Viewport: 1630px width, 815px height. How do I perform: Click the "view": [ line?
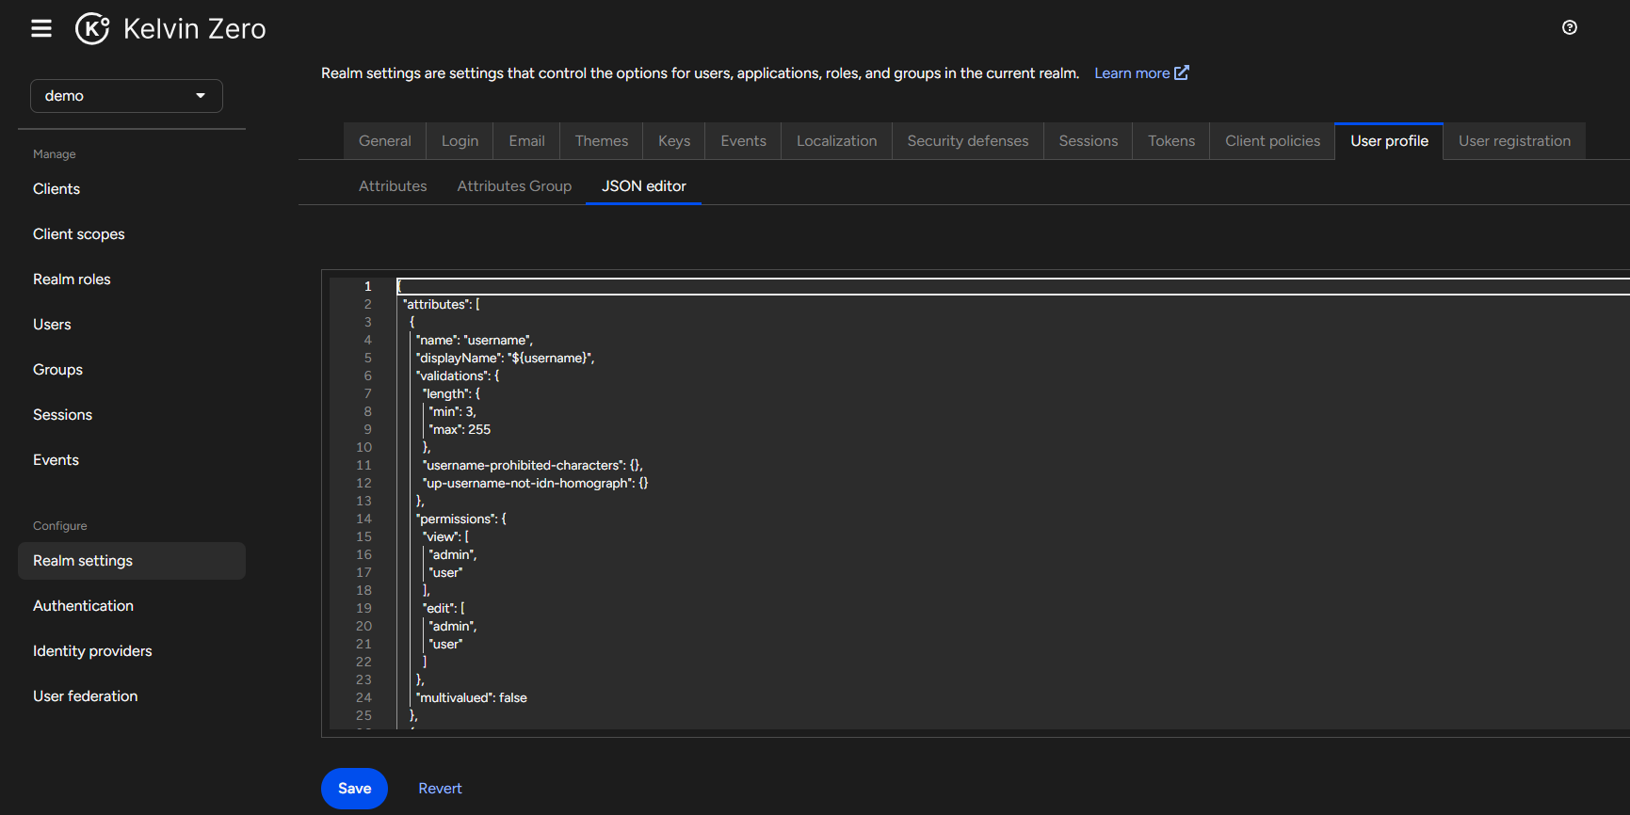[x=446, y=537]
